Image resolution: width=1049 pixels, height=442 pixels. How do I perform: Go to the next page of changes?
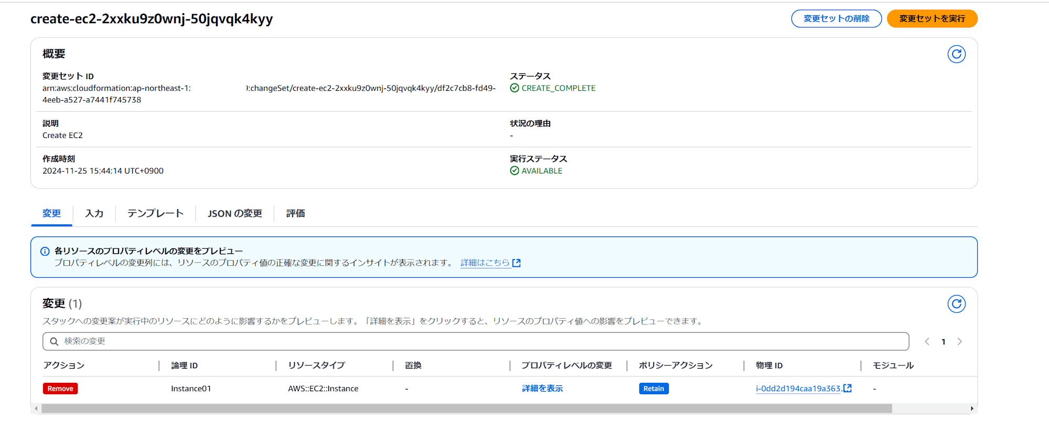pos(959,341)
